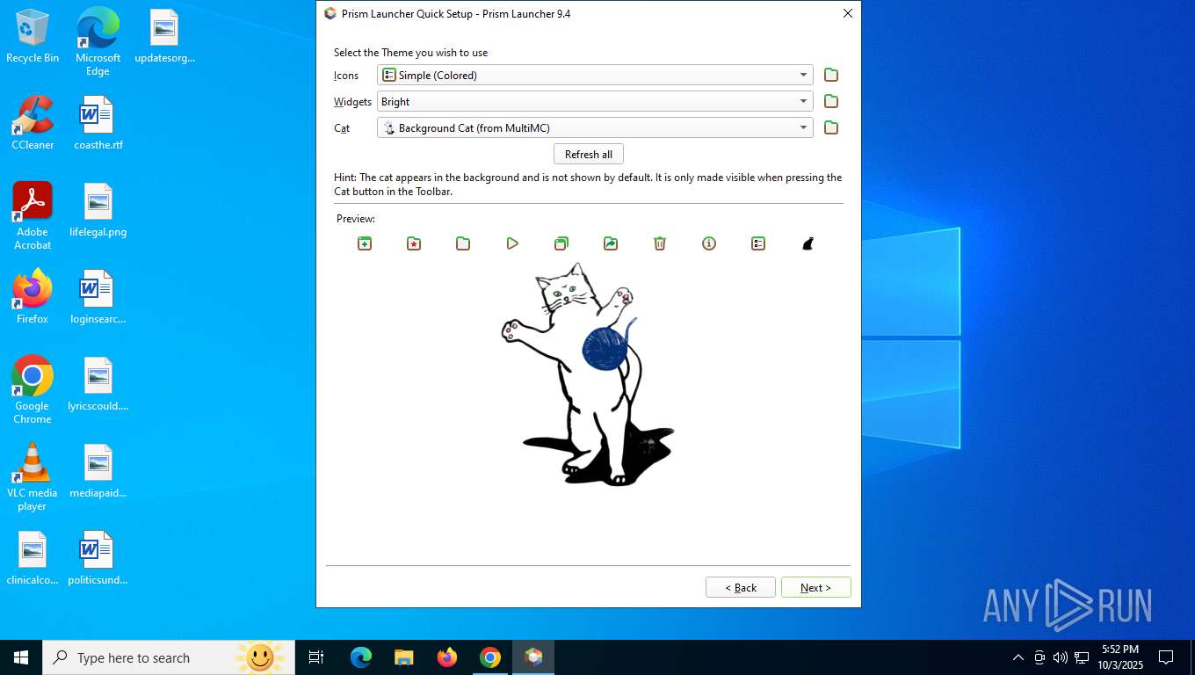Open File Explorer from taskbar
This screenshot has width=1195, height=675.
point(404,657)
